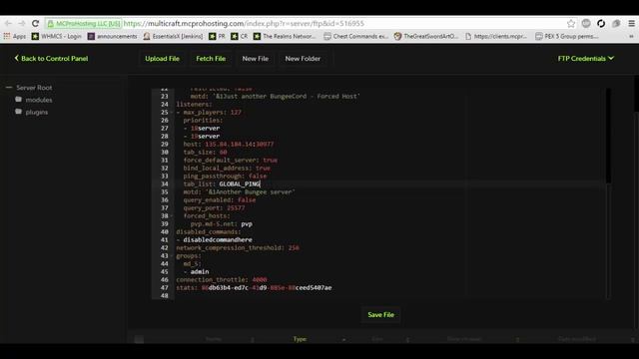Open the EssentialsX [Jenkins] bookmark
This screenshot has height=359, width=639.
(x=173, y=36)
